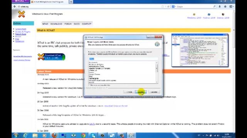Select Administrative Tools in folder list
247x138 pixels.
96,66
